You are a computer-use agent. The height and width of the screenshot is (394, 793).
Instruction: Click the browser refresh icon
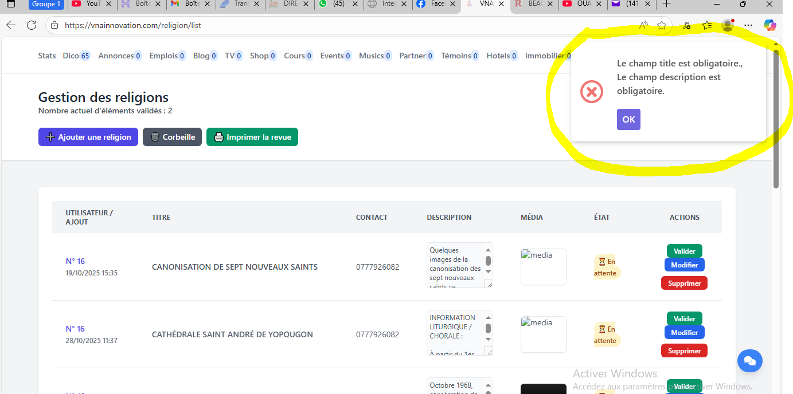pos(32,25)
